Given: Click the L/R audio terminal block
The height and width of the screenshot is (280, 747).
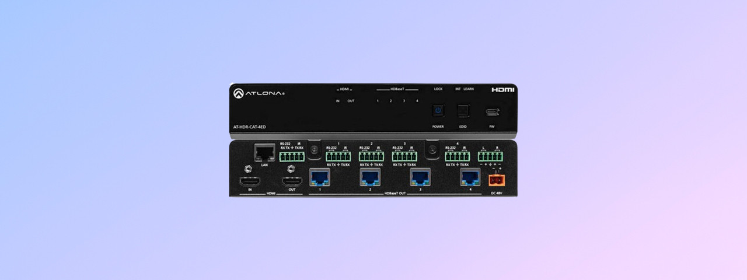Looking at the screenshot, I should pos(491,156).
